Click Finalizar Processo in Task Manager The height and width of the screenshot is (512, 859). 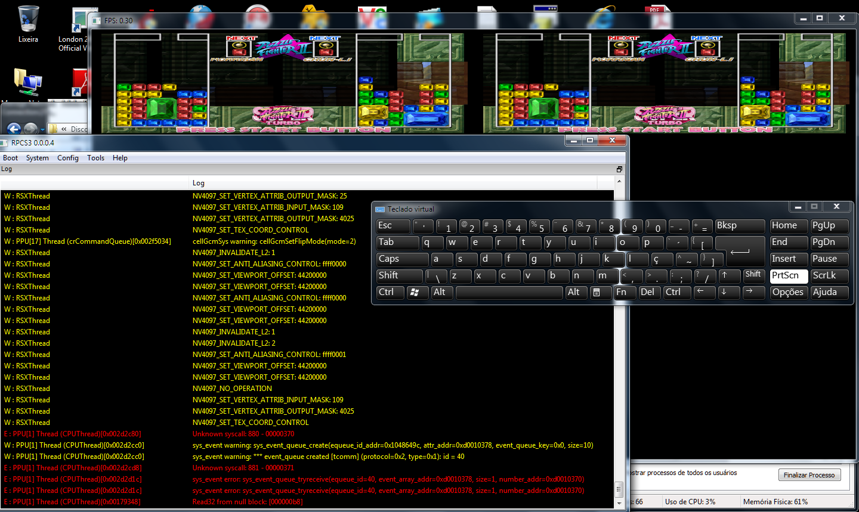(809, 475)
